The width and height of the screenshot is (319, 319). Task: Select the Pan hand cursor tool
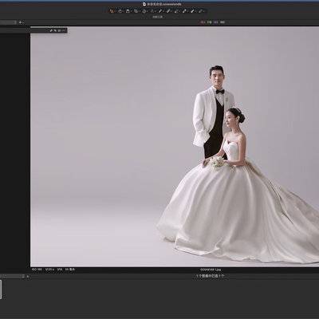pos(120,11)
